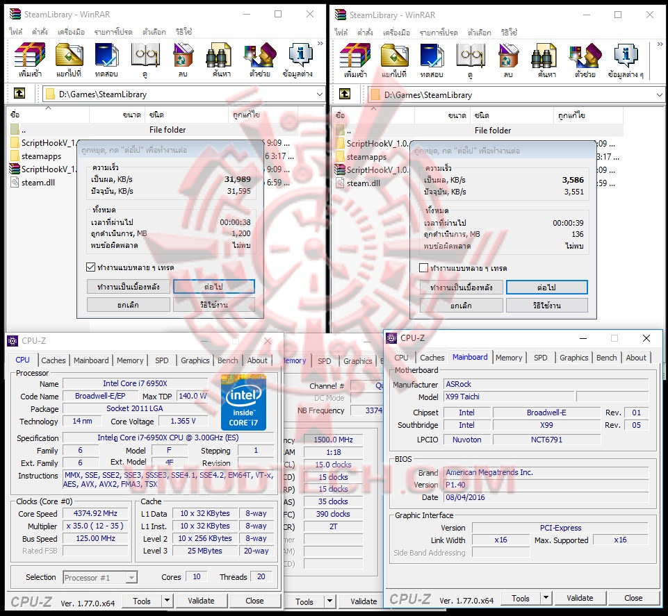Image resolution: width=668 pixels, height=616 pixels.
Task: Expand toolbar overflow chevron in left WinRAR
Action: pos(320,44)
